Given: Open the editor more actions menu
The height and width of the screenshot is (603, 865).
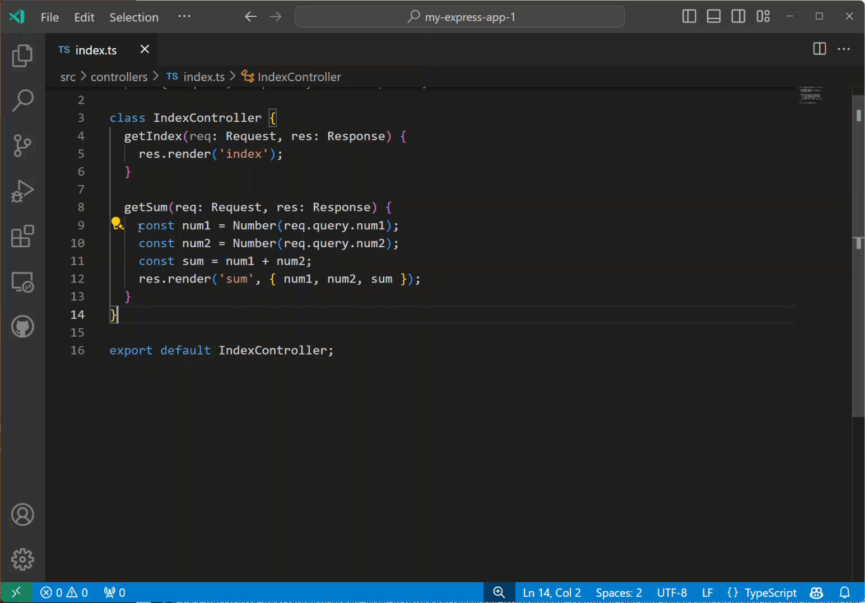Looking at the screenshot, I should [x=844, y=49].
